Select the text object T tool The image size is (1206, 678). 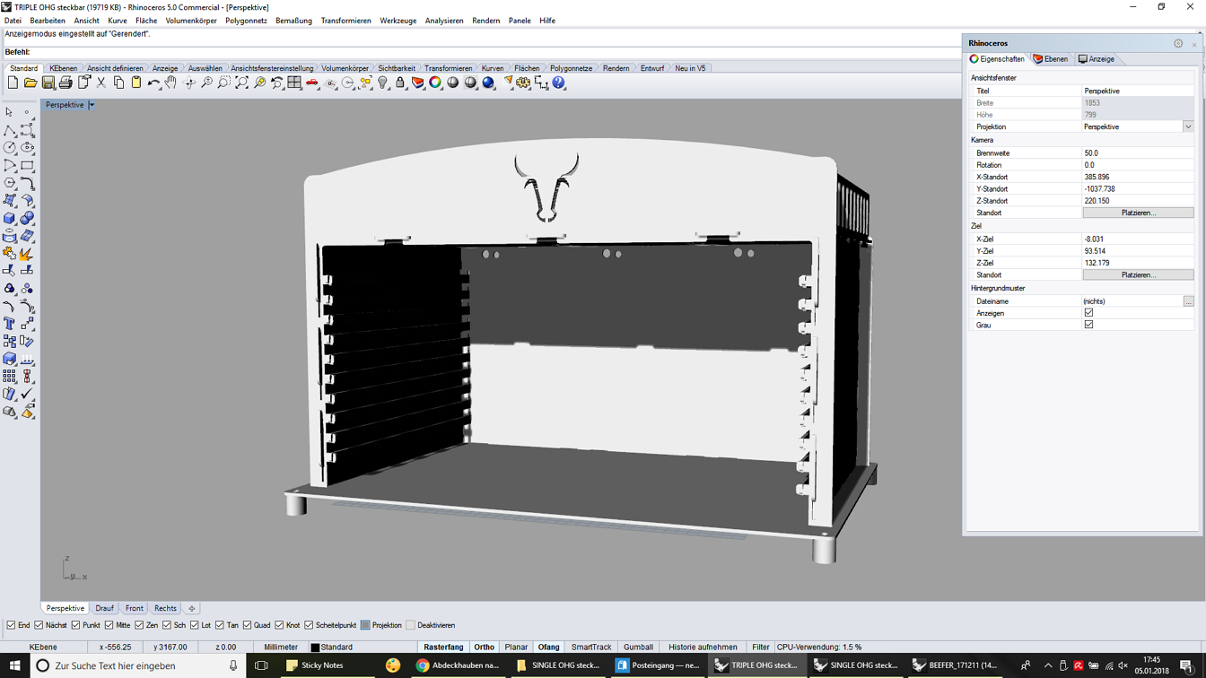(9, 324)
